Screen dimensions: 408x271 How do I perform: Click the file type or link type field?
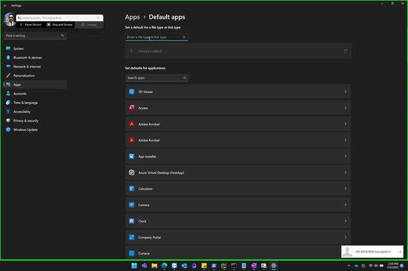pos(157,37)
